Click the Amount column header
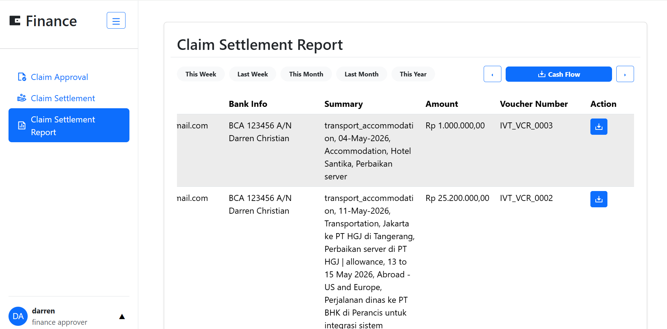 point(441,104)
